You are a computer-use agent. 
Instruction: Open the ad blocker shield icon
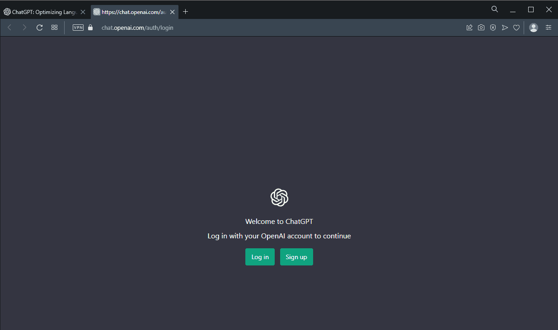(x=493, y=28)
